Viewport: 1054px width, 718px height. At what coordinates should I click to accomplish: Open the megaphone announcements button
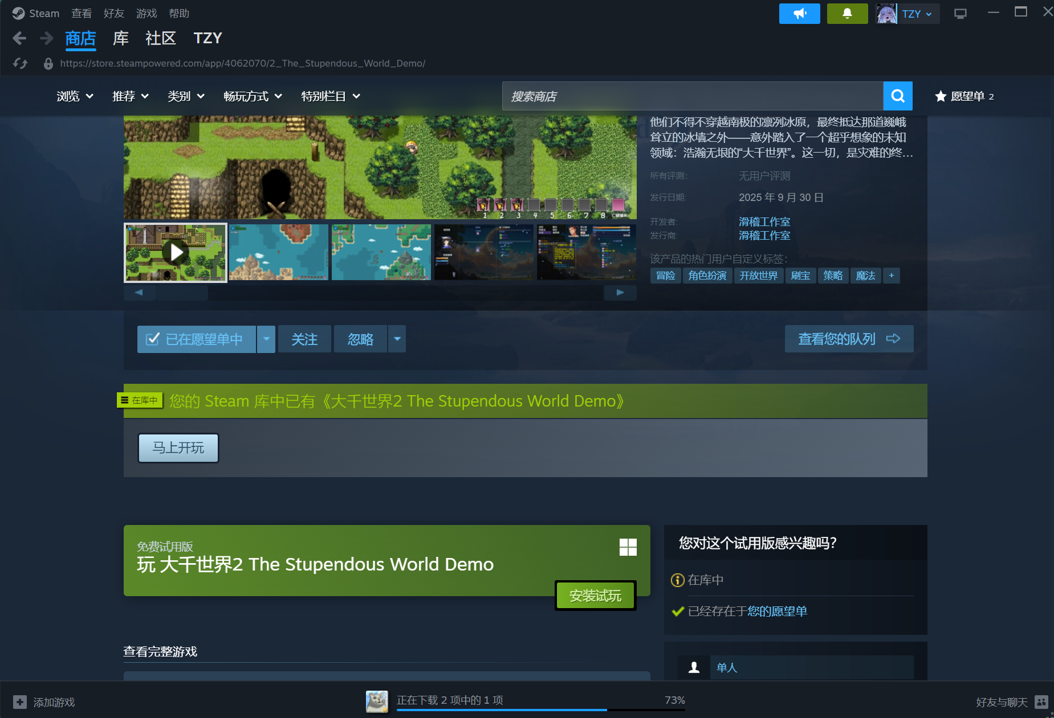tap(800, 14)
